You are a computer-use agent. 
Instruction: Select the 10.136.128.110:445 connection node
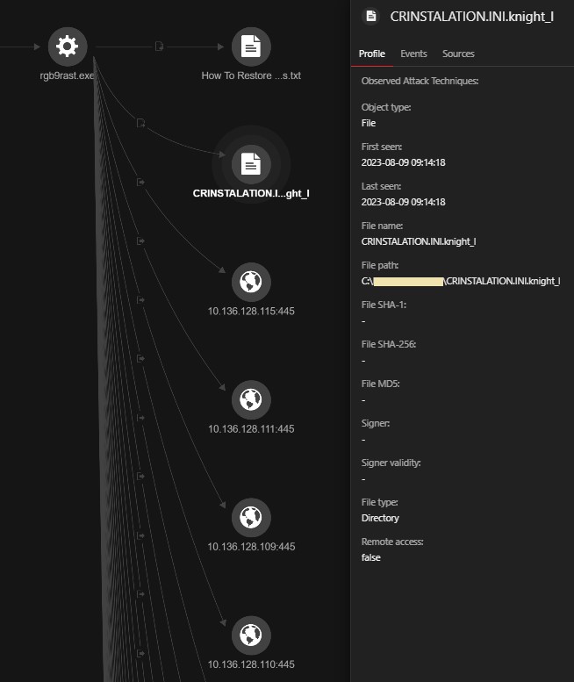click(x=251, y=635)
